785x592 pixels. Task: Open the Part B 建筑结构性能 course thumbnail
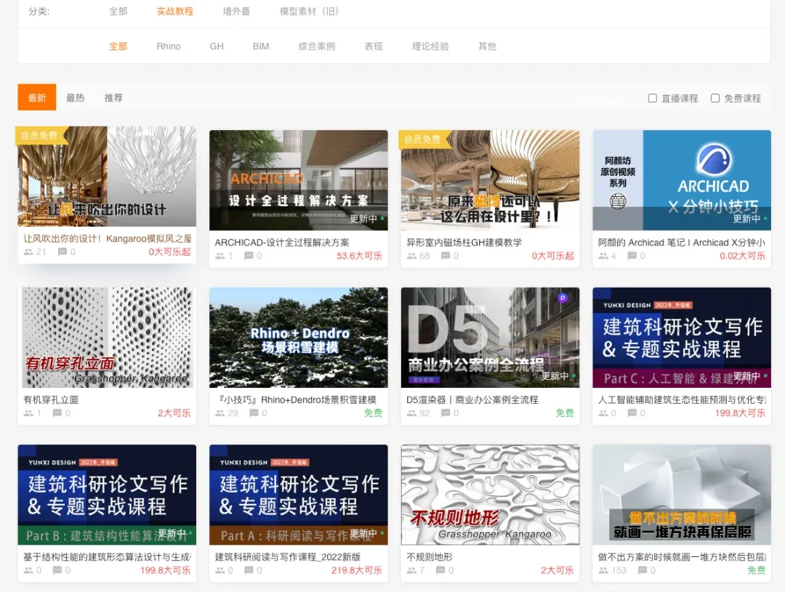coord(107,495)
